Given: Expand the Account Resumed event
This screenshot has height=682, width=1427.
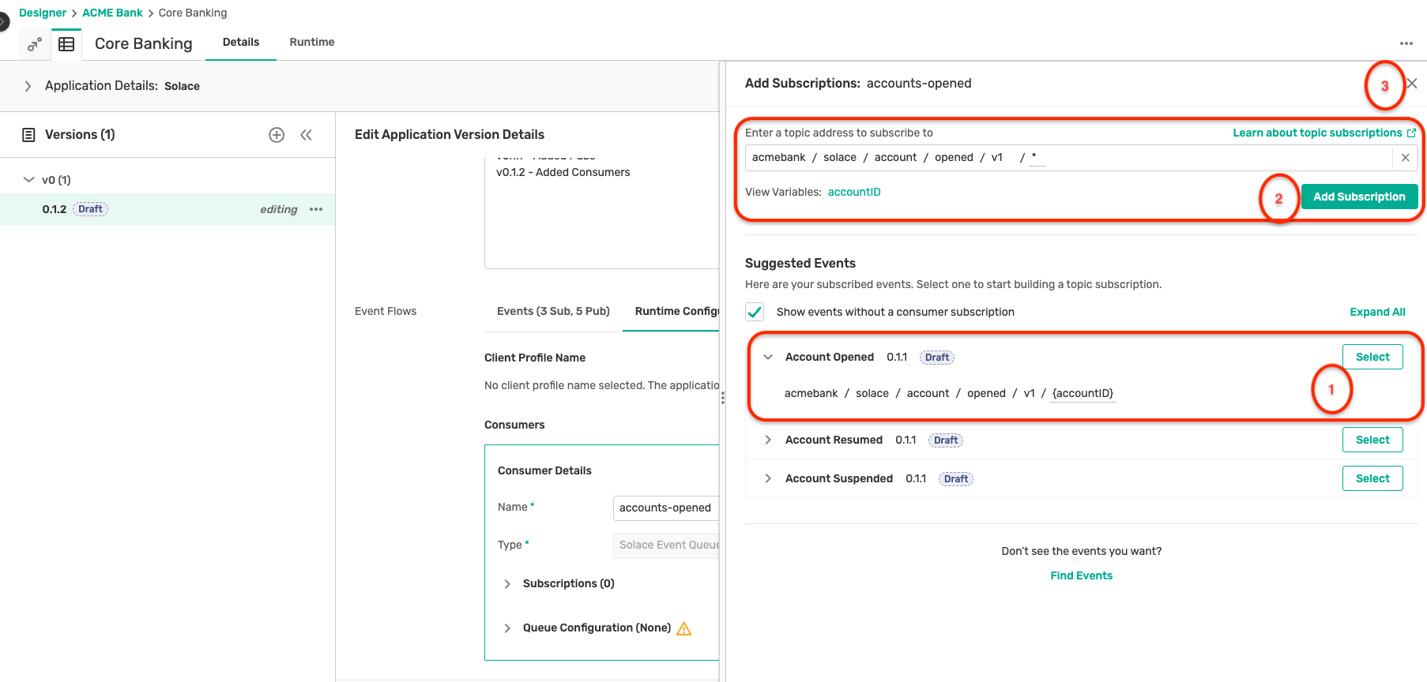Looking at the screenshot, I should [768, 440].
